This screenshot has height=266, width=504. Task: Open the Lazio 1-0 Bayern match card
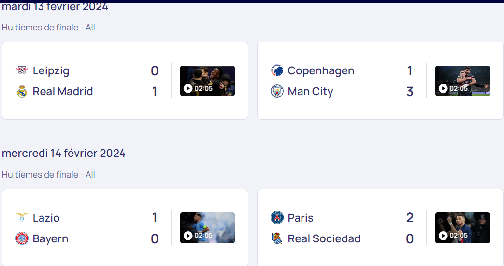click(x=125, y=228)
